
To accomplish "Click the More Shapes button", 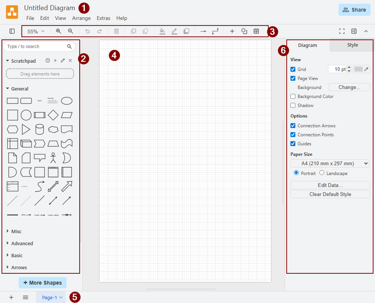I will (x=42, y=283).
